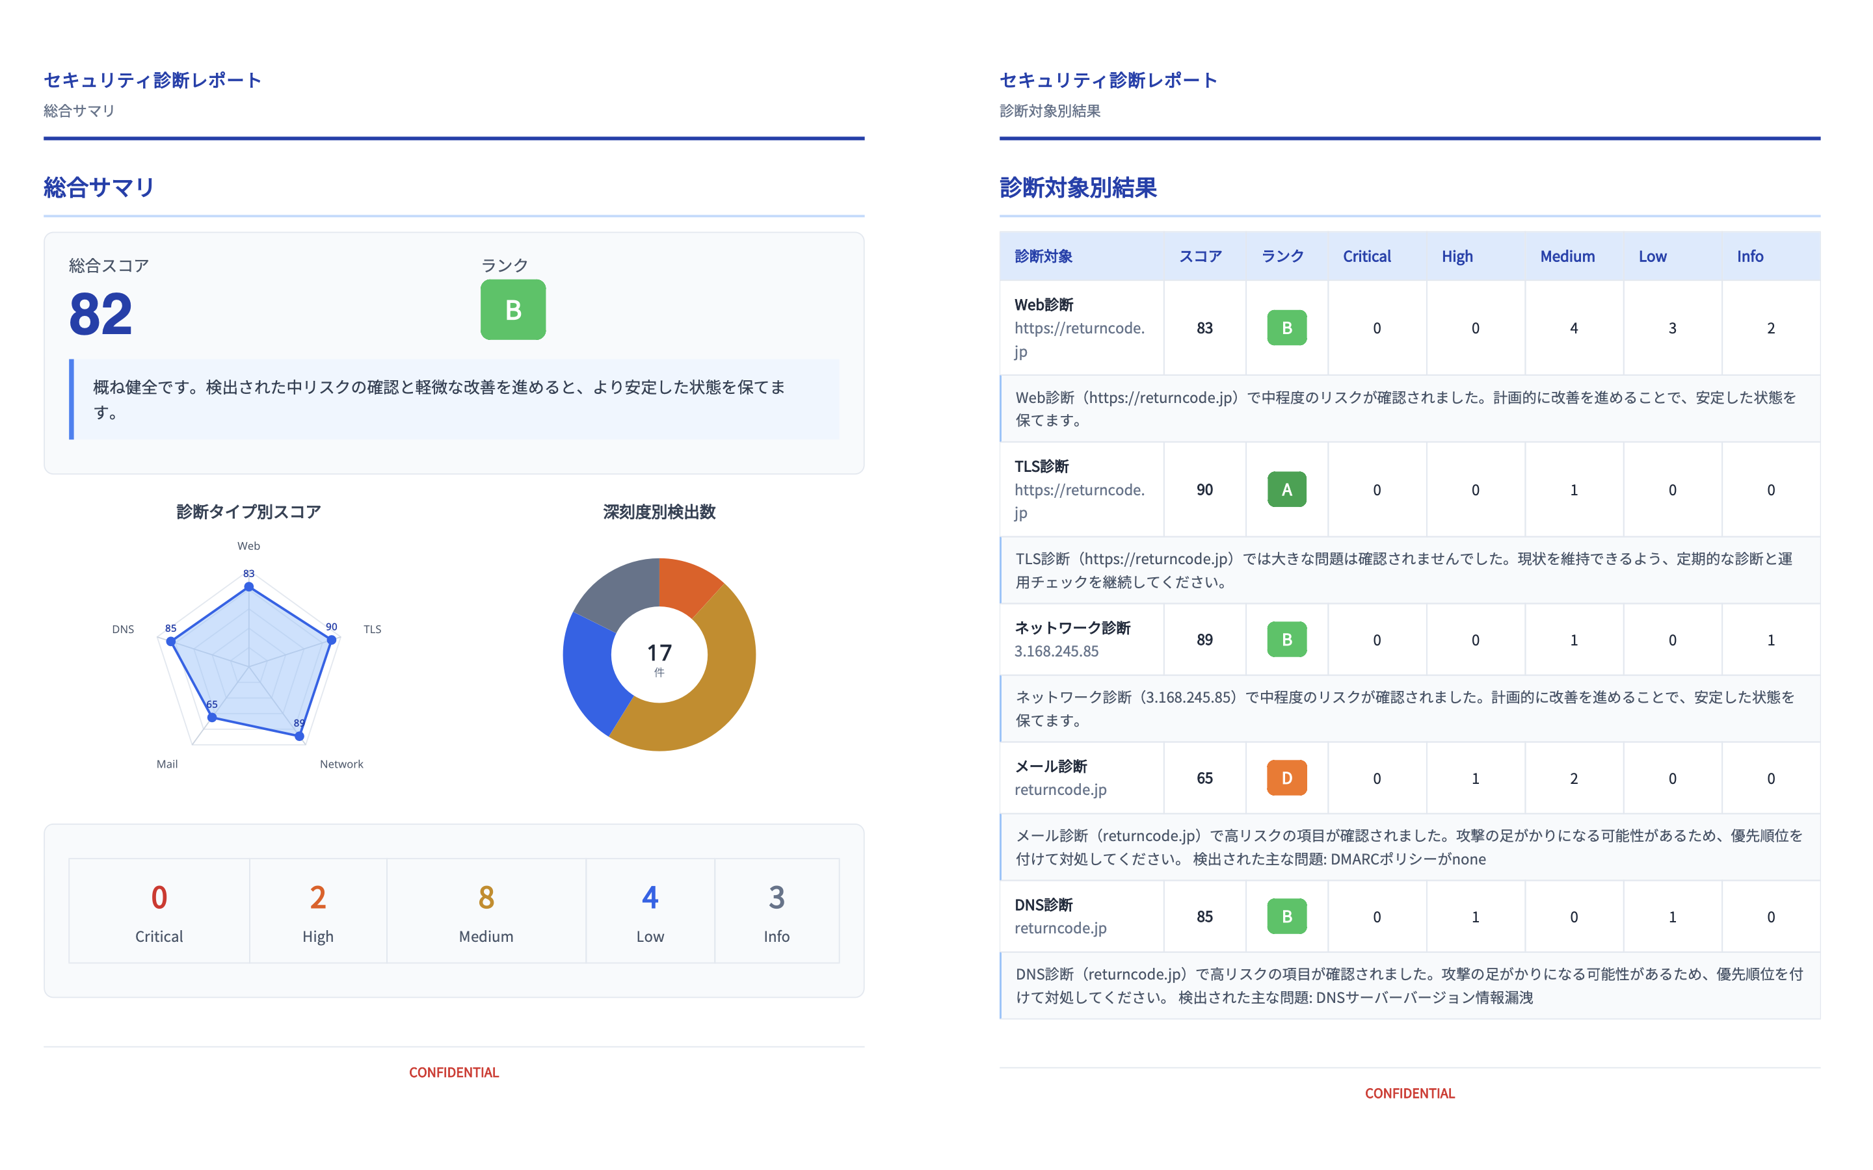Image resolution: width=1873 pixels, height=1170 pixels.
Task: Select the overall rank B badge under ランク
Action: tap(513, 309)
